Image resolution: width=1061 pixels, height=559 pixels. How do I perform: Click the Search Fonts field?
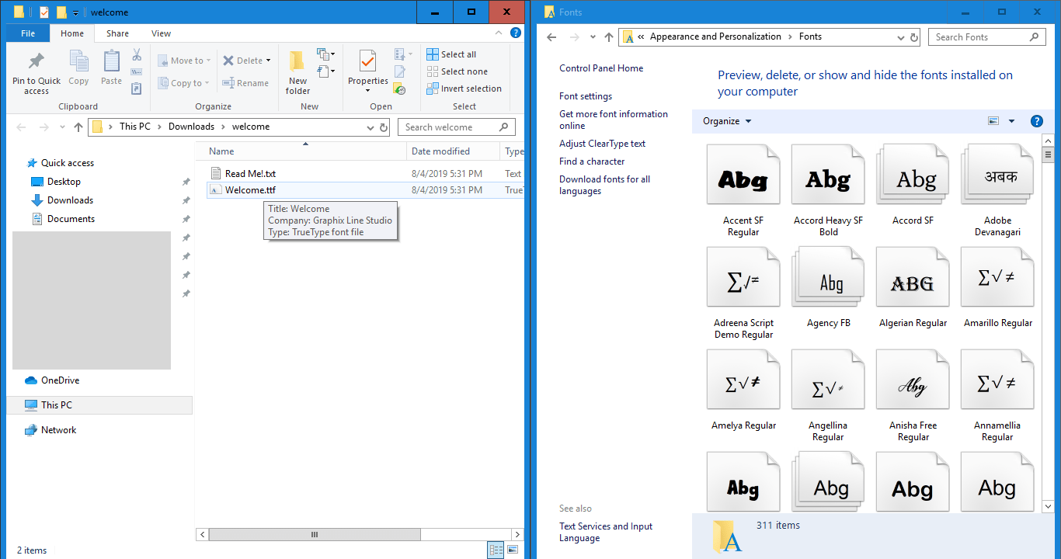point(987,37)
